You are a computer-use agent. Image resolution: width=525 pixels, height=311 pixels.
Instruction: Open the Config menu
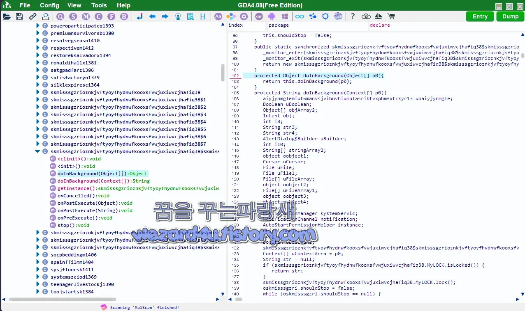click(x=49, y=5)
